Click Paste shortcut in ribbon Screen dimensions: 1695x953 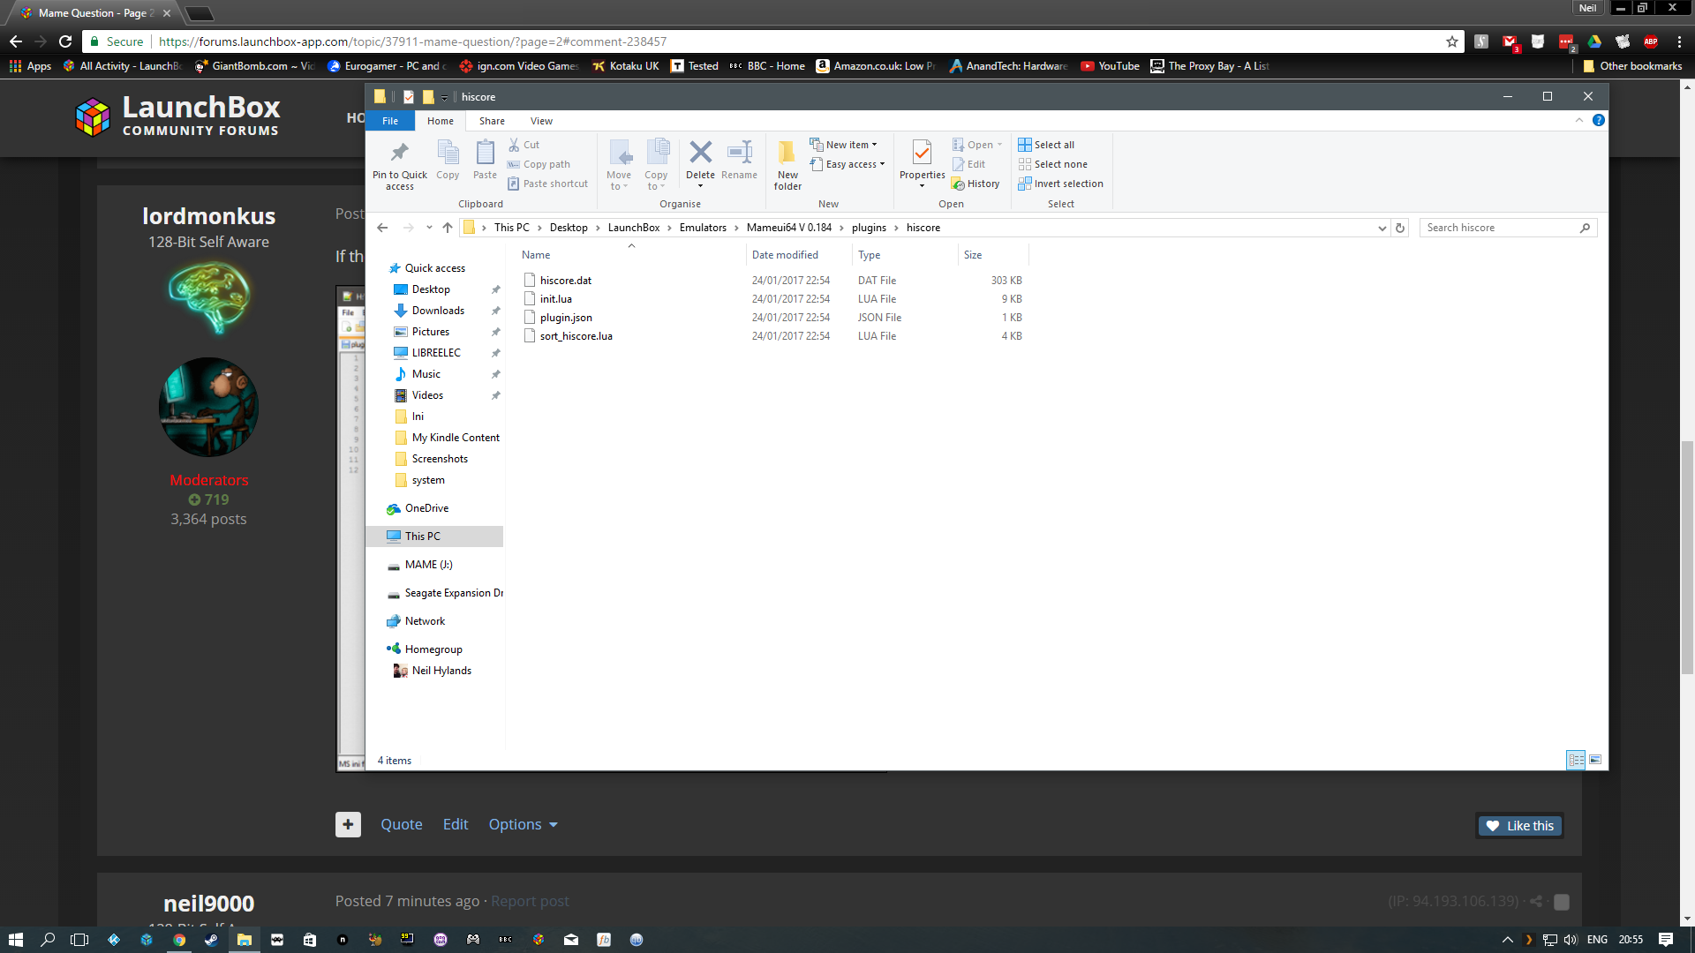(547, 184)
